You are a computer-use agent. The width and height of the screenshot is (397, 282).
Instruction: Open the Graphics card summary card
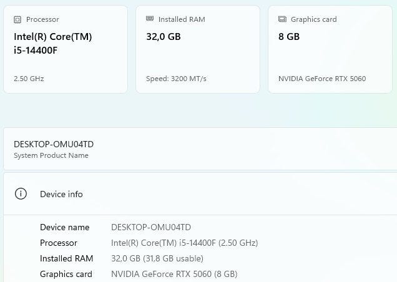(330, 49)
